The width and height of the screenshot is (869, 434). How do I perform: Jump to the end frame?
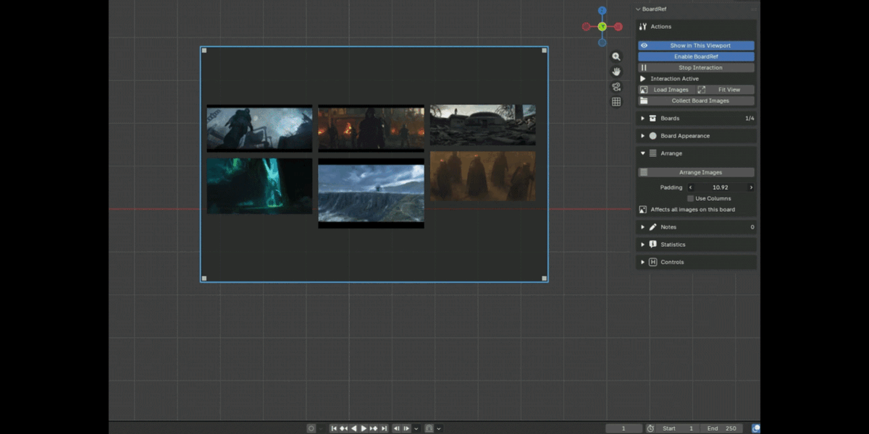click(384, 428)
